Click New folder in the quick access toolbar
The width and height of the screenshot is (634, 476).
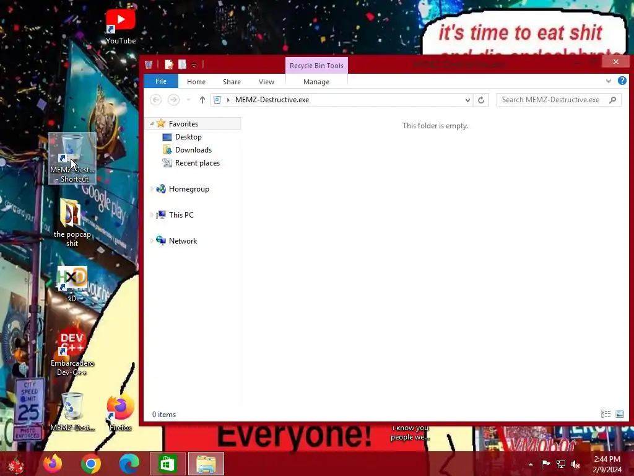coord(183,64)
